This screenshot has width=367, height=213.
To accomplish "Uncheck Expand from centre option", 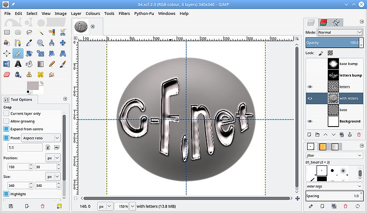I will (x=7, y=128).
